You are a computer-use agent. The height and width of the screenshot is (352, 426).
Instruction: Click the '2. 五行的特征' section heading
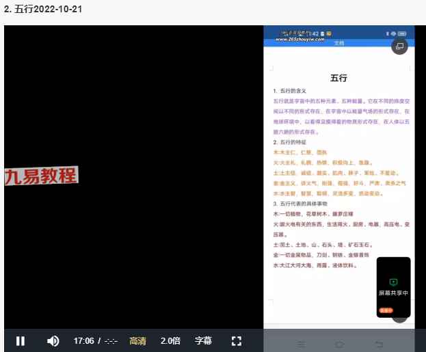(290, 142)
